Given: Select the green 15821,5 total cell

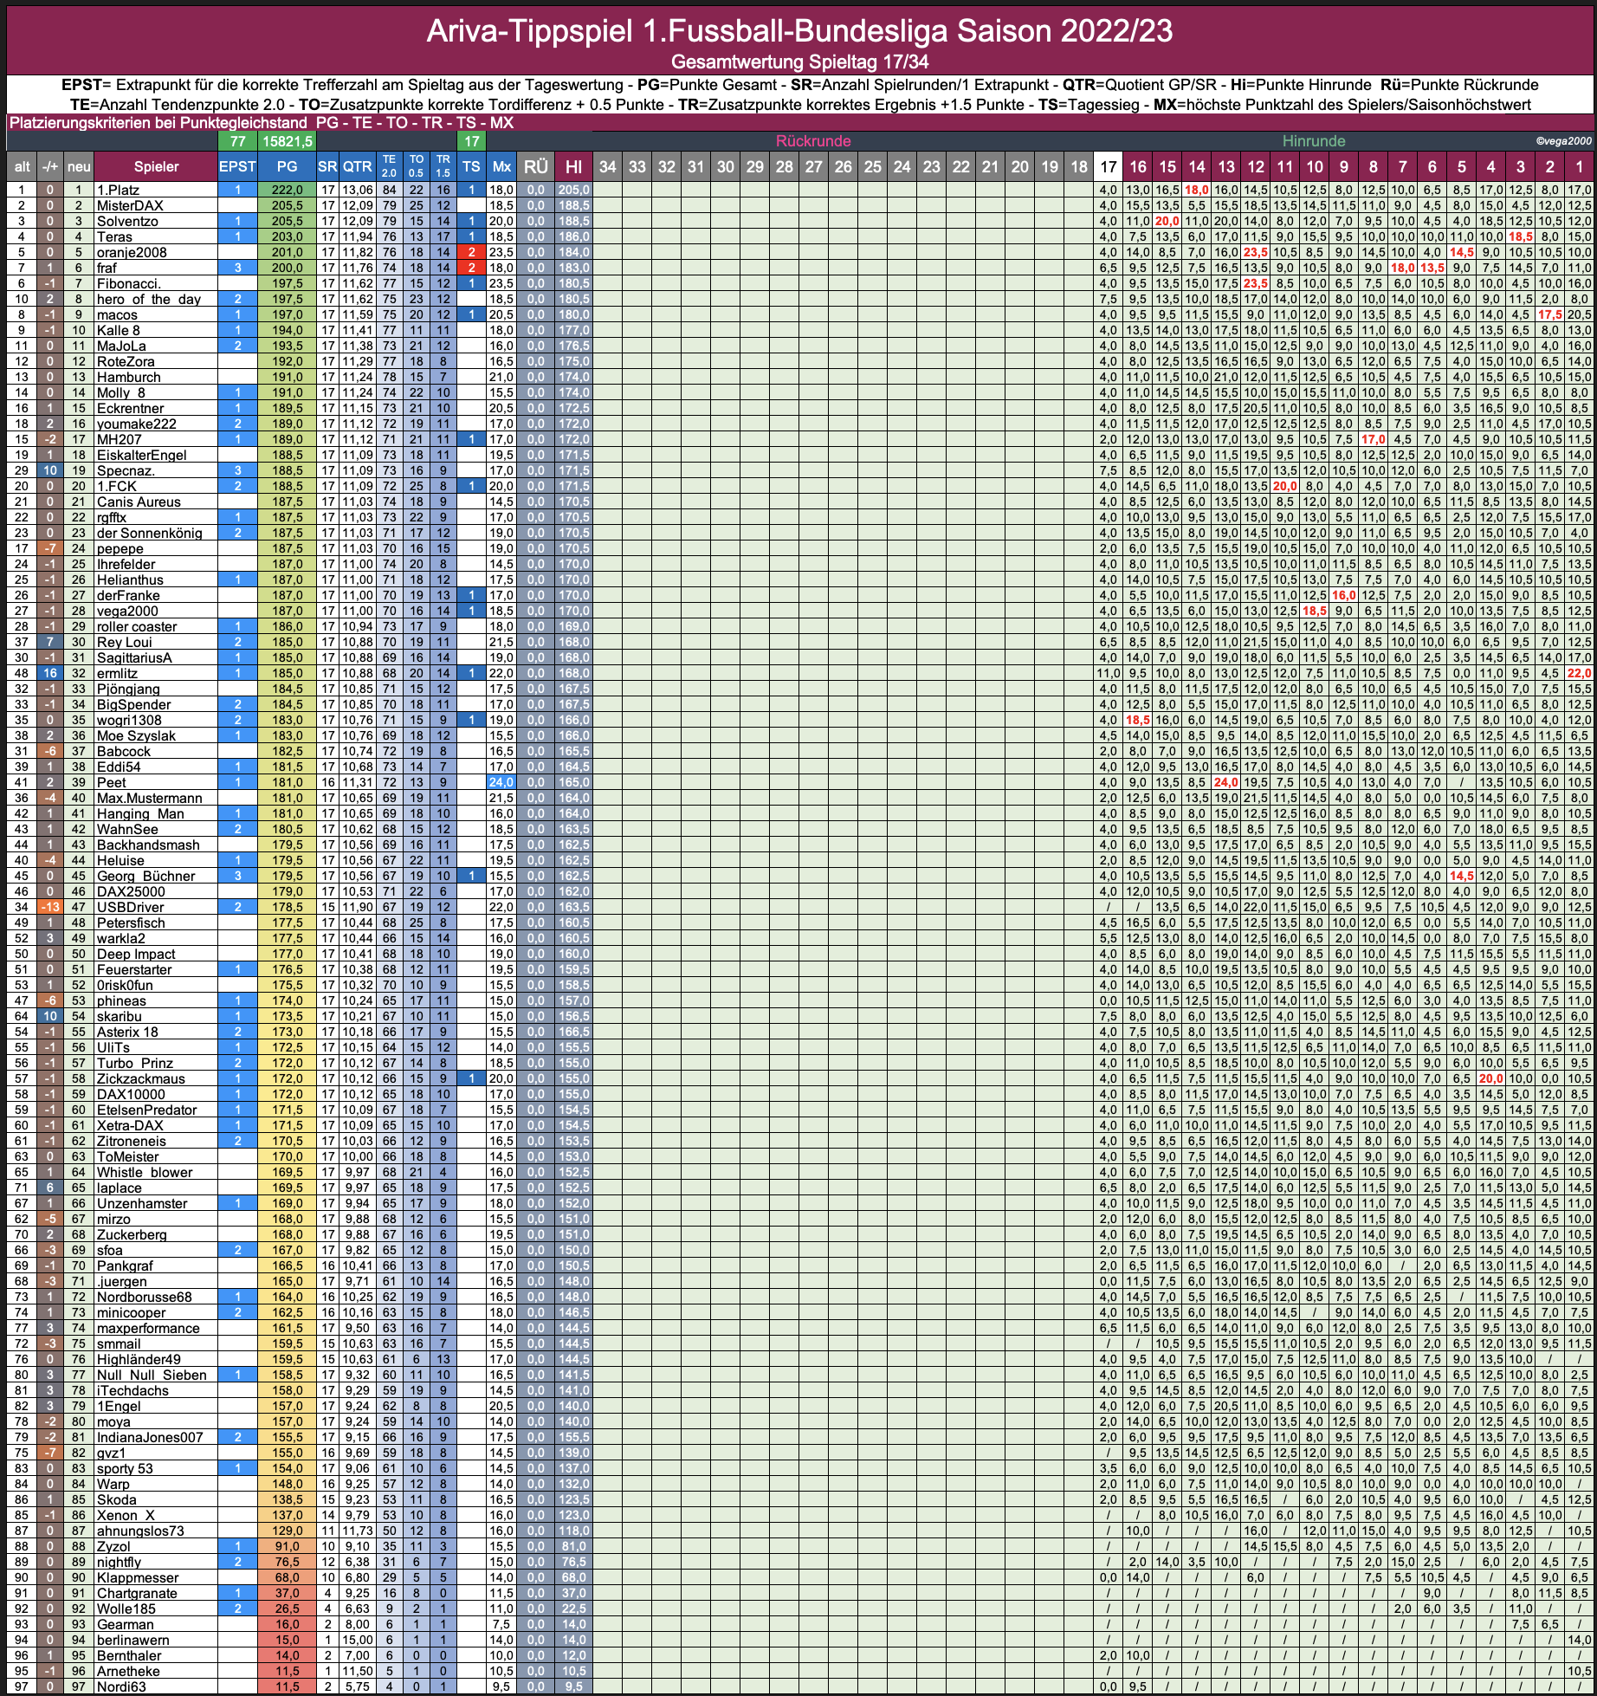Looking at the screenshot, I should (287, 141).
